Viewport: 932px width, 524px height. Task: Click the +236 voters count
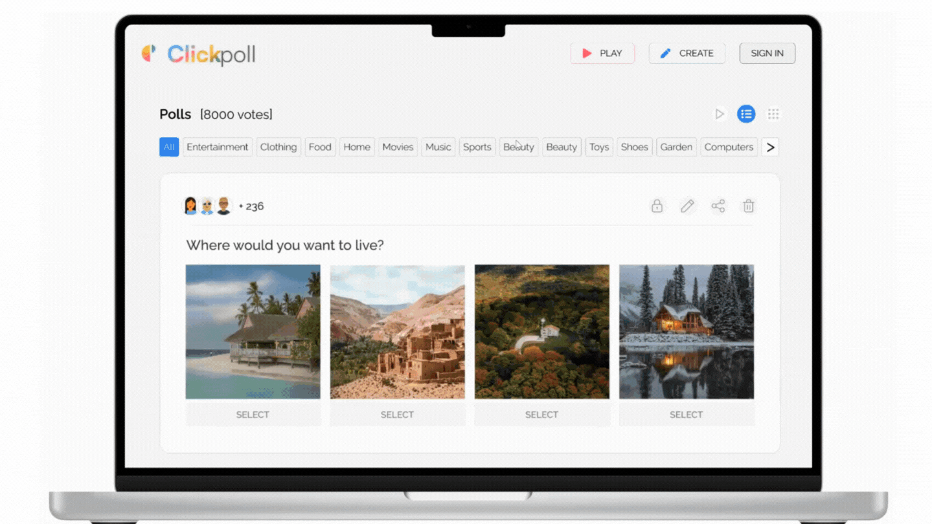(251, 206)
